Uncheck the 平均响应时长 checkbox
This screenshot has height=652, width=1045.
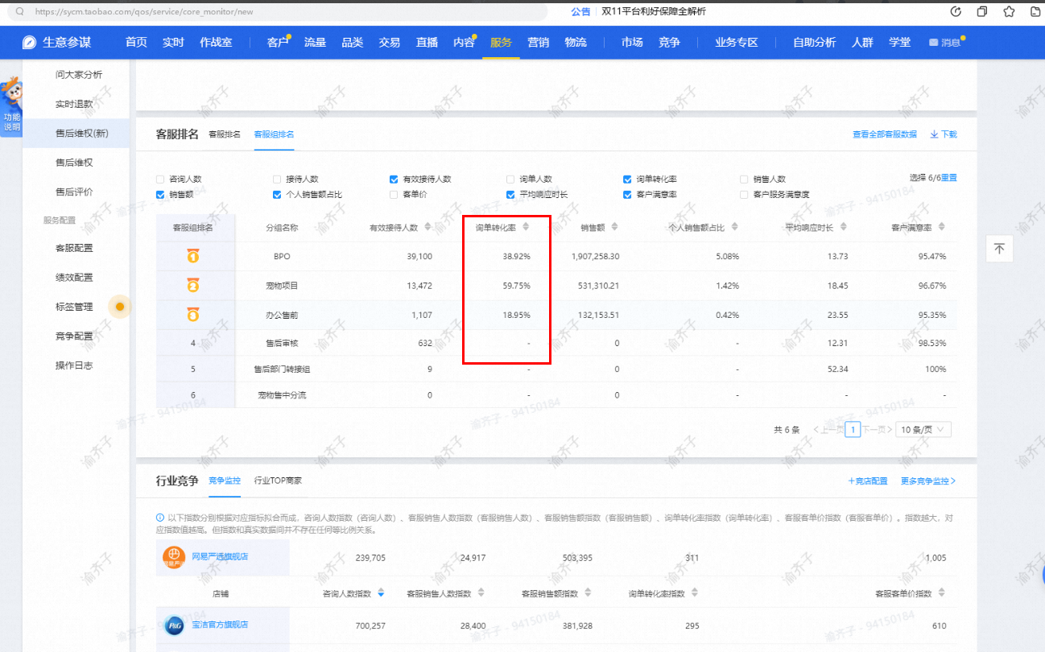(510, 194)
